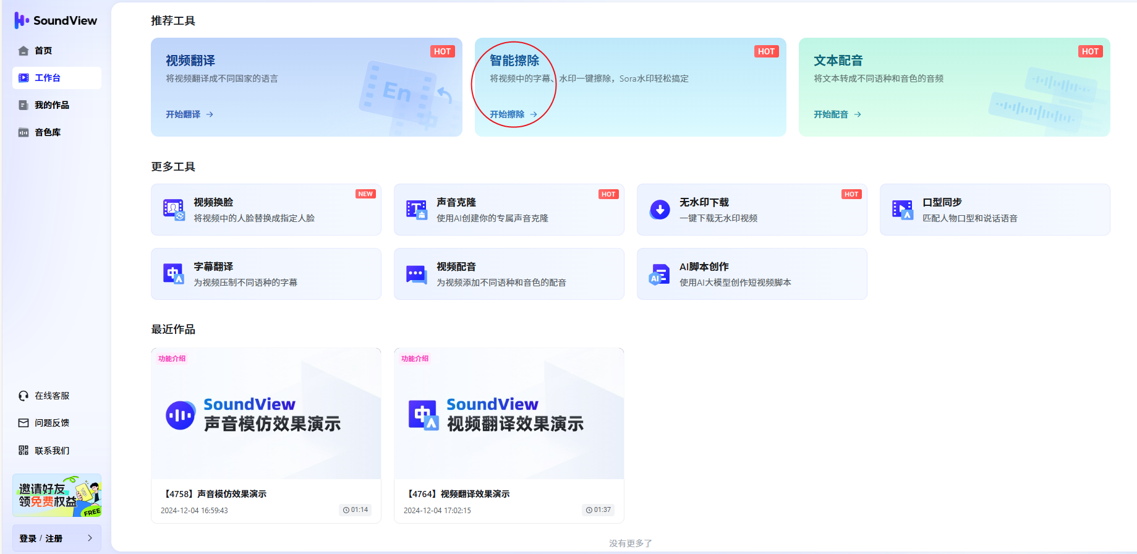Click the 口型同步 lip sync icon
Viewport: 1137px width, 554px height.
[903, 210]
